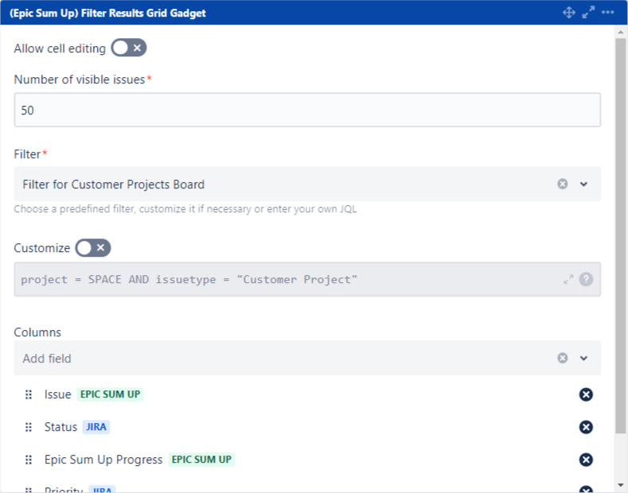This screenshot has height=493, width=628.
Task: Remove the Epic Sum Up Progress column
Action: pos(586,460)
